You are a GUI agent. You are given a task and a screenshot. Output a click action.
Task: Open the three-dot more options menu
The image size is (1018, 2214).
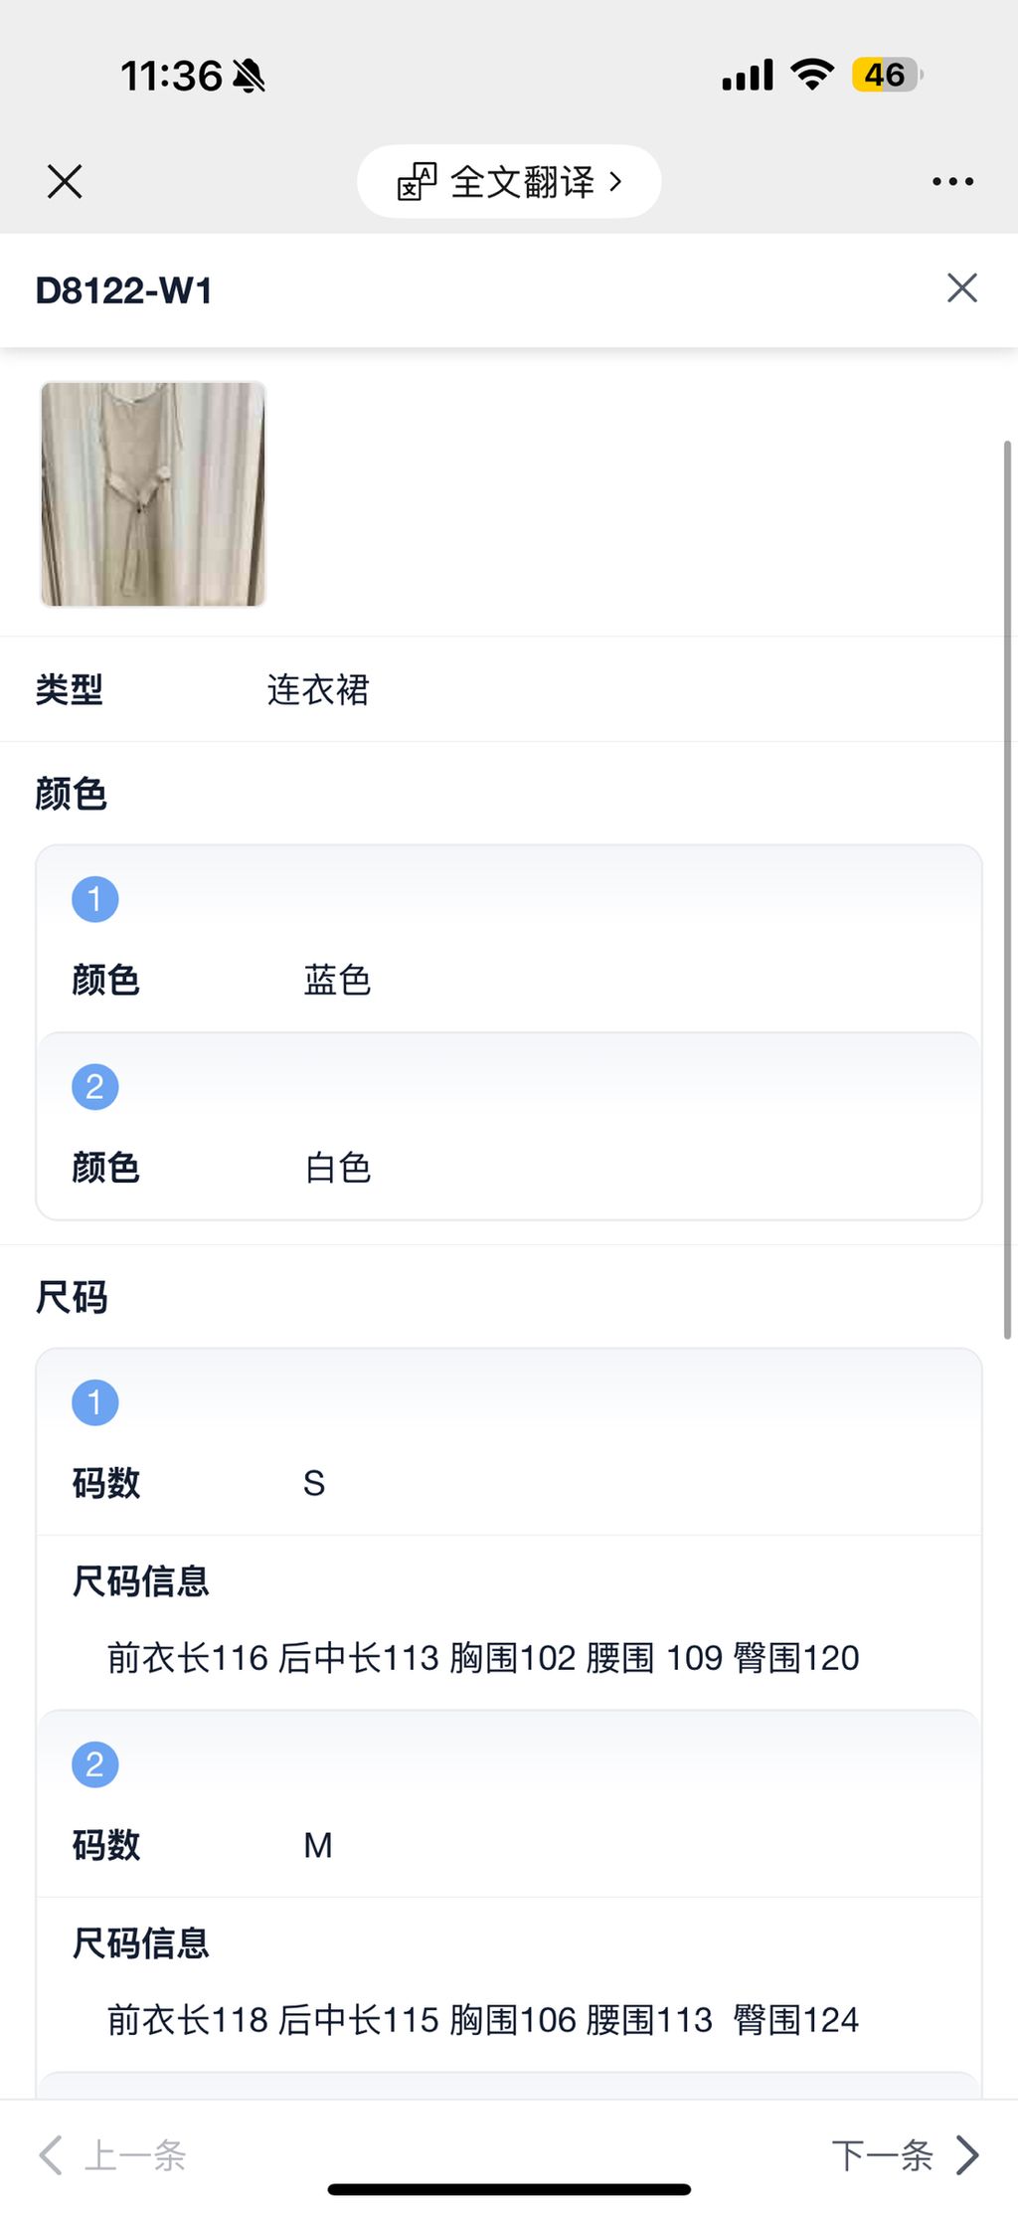pos(952,182)
